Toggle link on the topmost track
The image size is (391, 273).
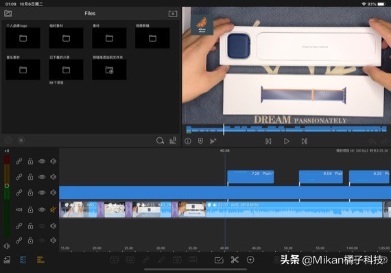pyautogui.click(x=19, y=161)
